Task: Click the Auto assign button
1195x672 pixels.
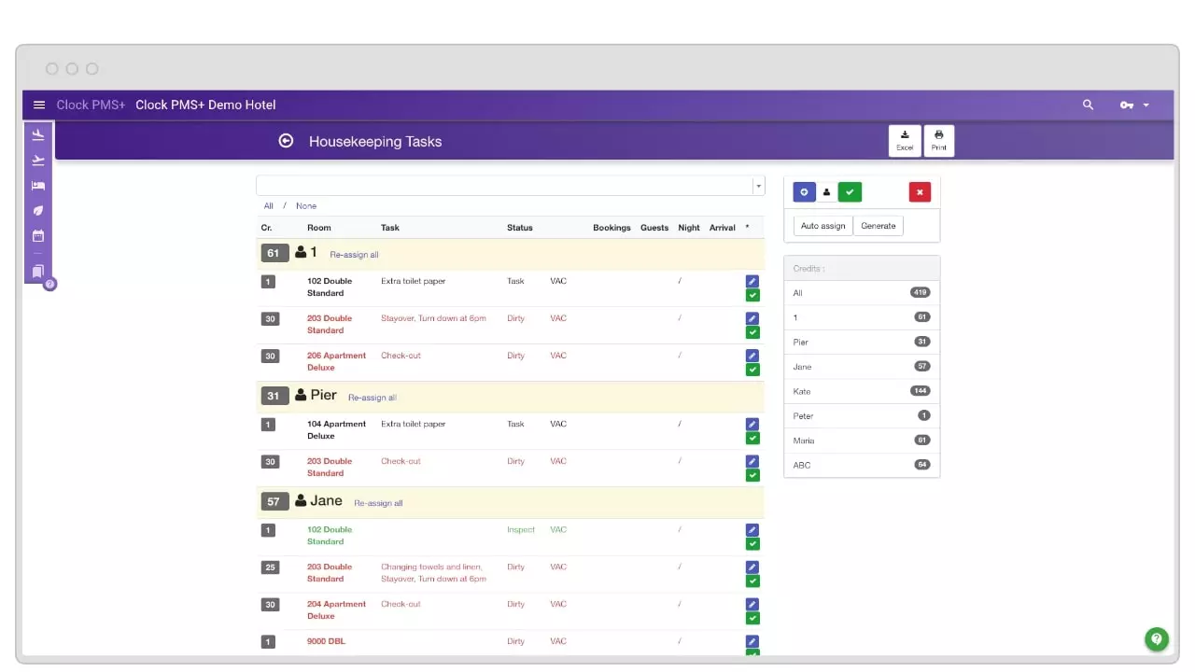Action: click(x=822, y=226)
